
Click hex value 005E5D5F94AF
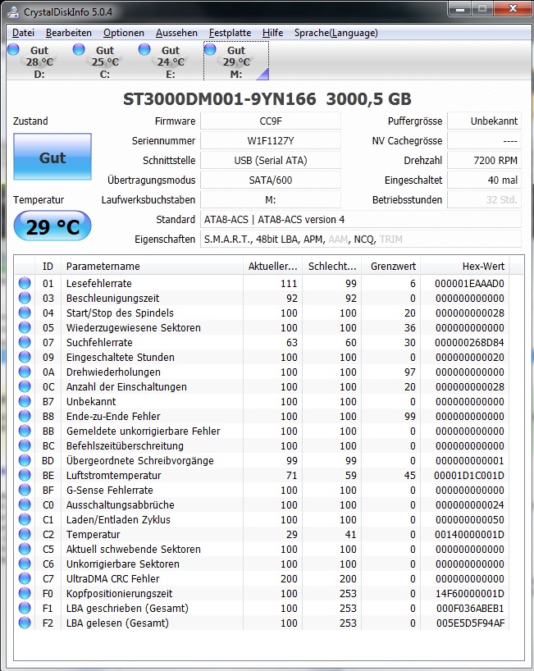(x=470, y=623)
